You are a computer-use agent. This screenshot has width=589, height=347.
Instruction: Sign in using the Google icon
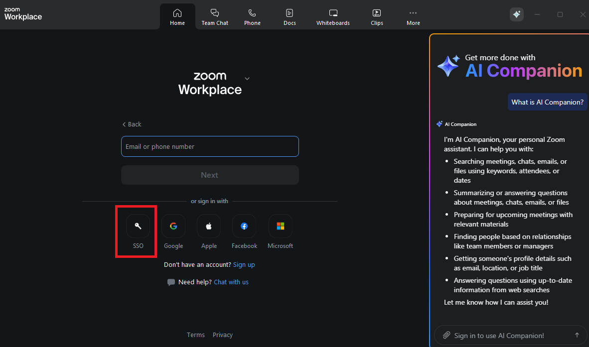pos(173,226)
